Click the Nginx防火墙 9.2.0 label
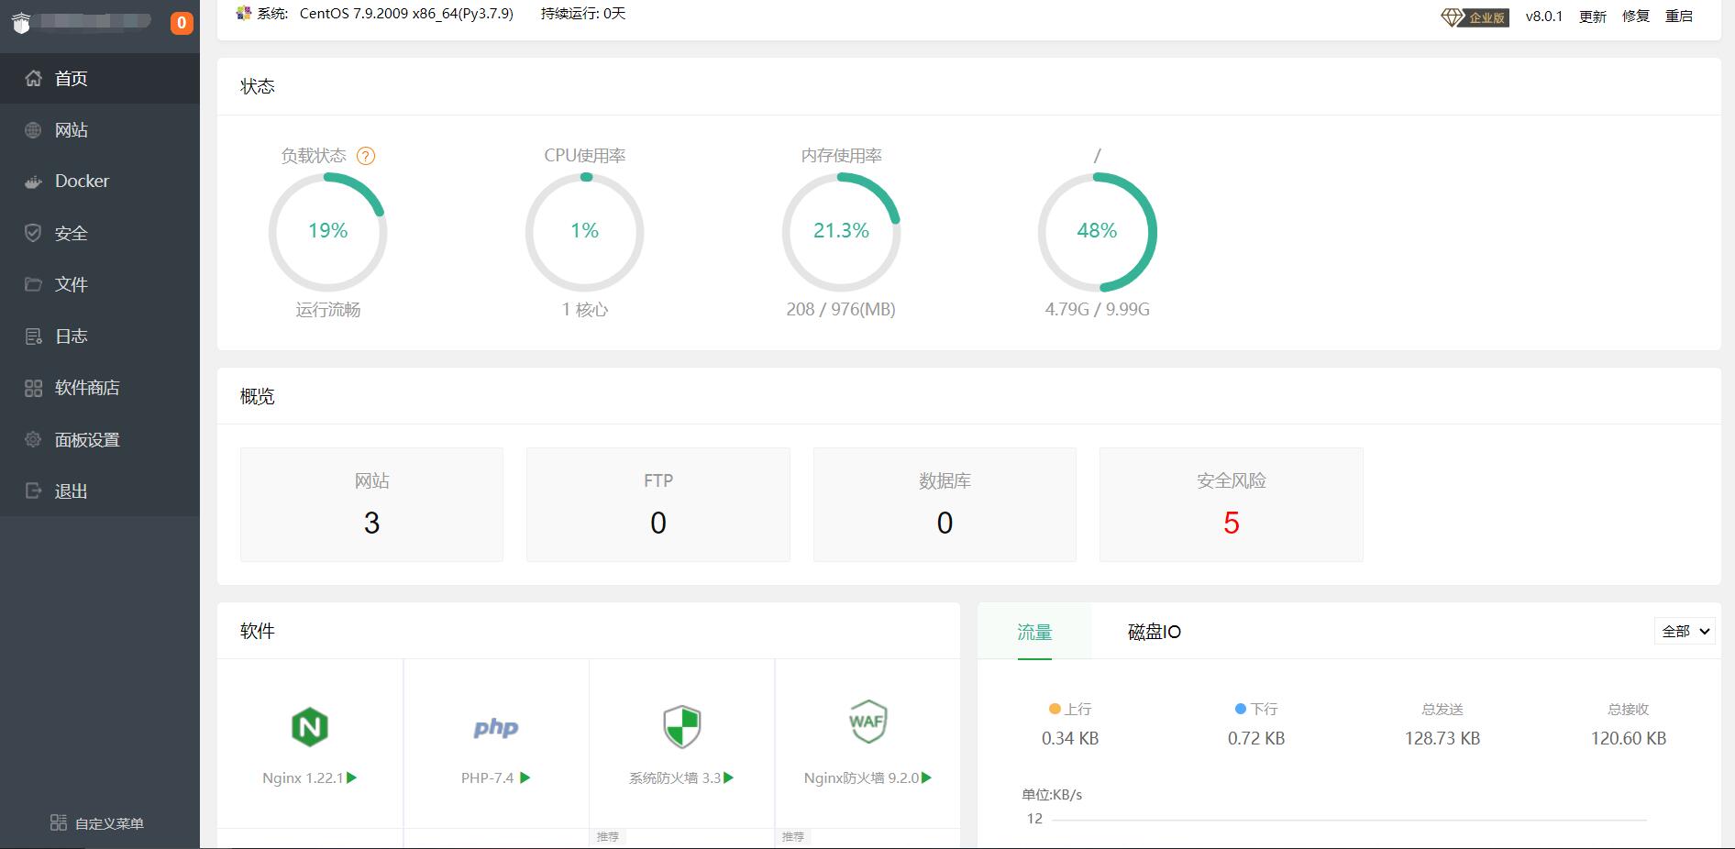1735x849 pixels. tap(861, 777)
